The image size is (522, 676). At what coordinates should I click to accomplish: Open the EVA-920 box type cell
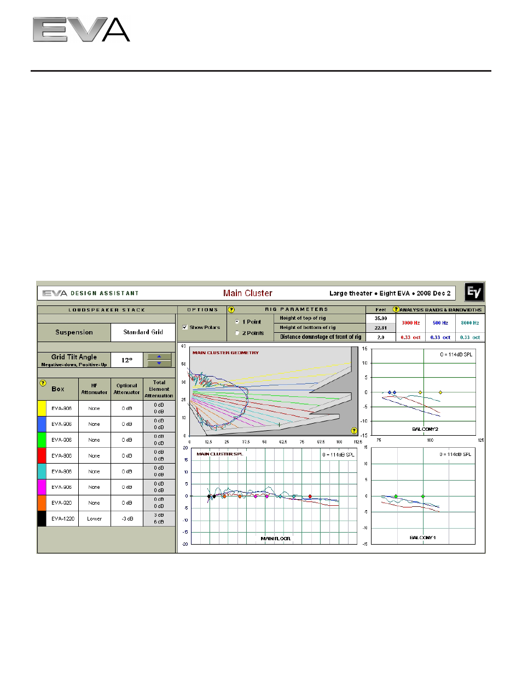tap(62, 503)
